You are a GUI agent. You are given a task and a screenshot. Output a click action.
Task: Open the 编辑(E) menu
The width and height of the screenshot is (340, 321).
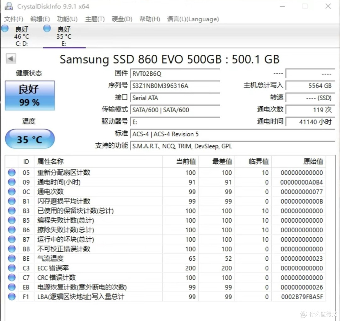(40, 19)
